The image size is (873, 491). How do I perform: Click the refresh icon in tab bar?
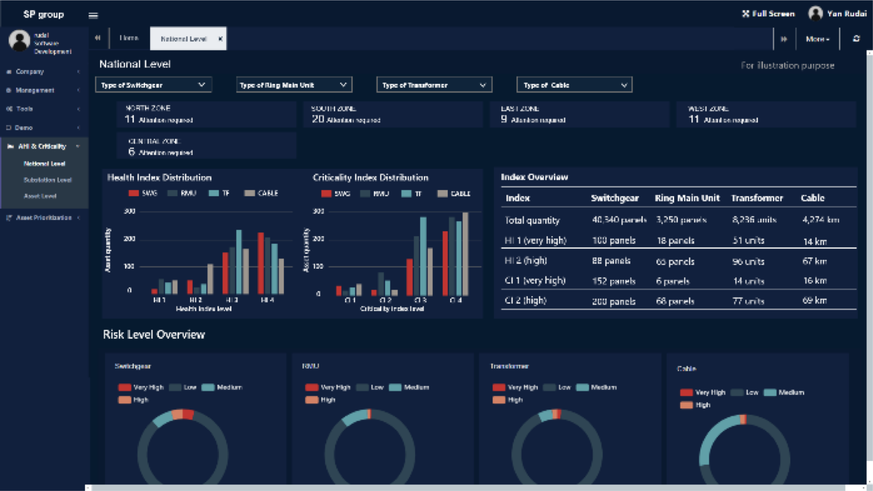tap(856, 39)
